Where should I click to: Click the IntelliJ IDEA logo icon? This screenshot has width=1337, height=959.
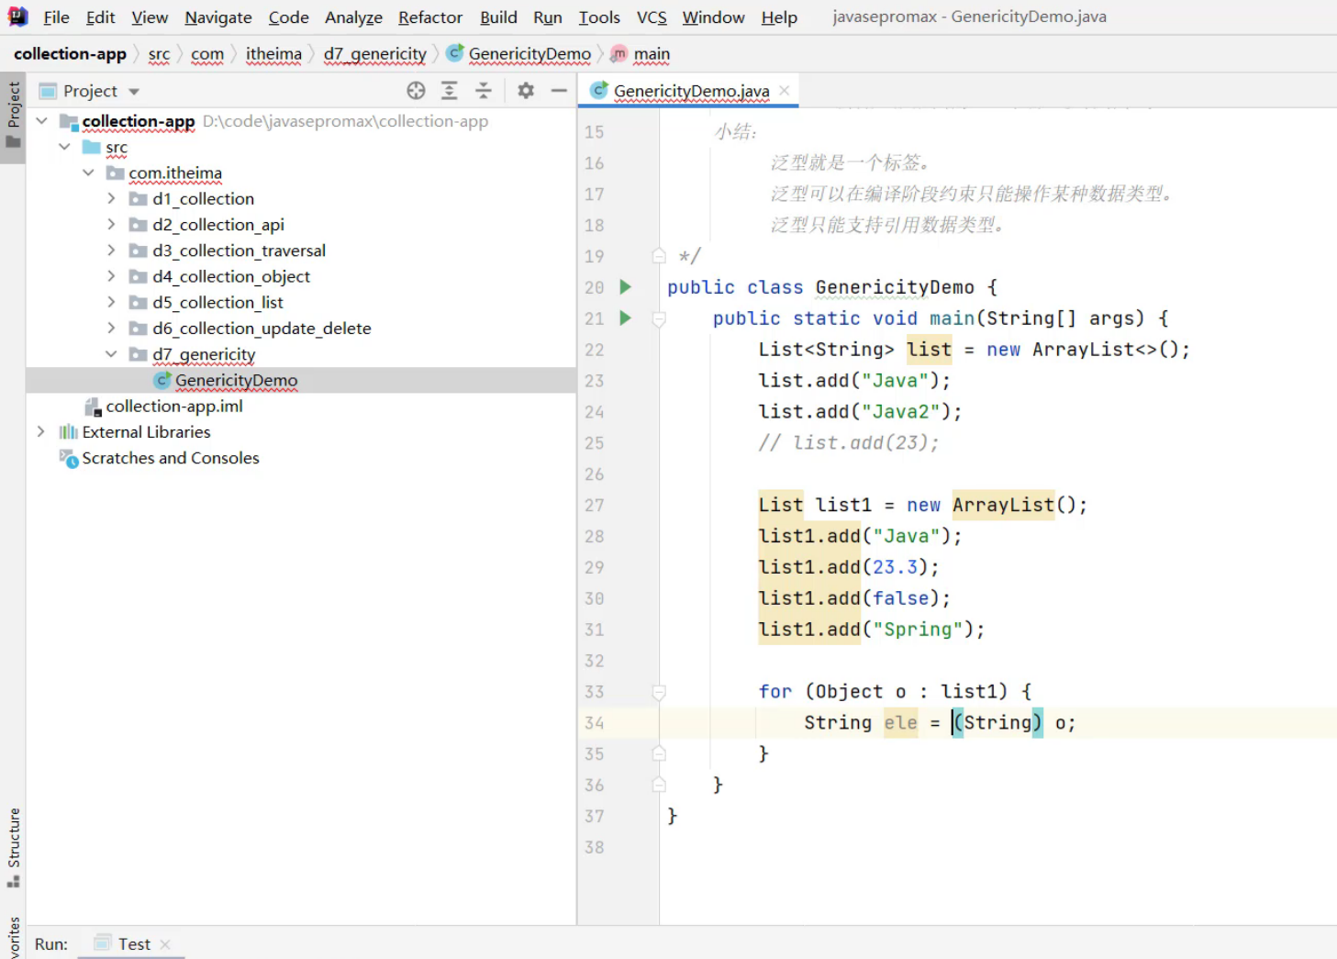17,17
